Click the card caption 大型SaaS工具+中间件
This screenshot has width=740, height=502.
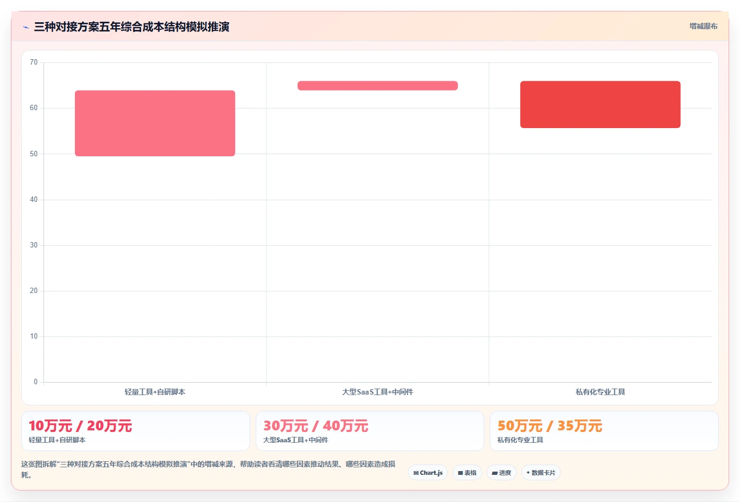[295, 440]
